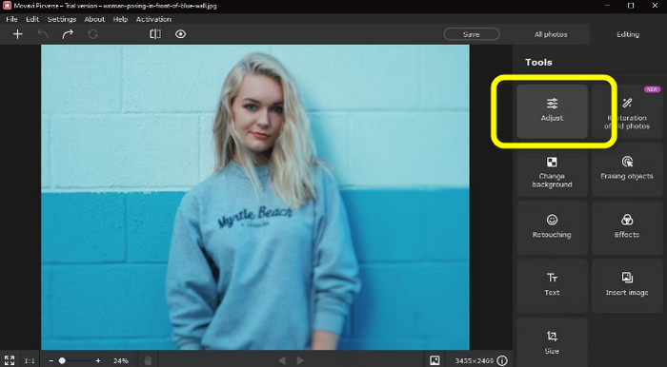Open the Retouching tool

click(x=552, y=227)
